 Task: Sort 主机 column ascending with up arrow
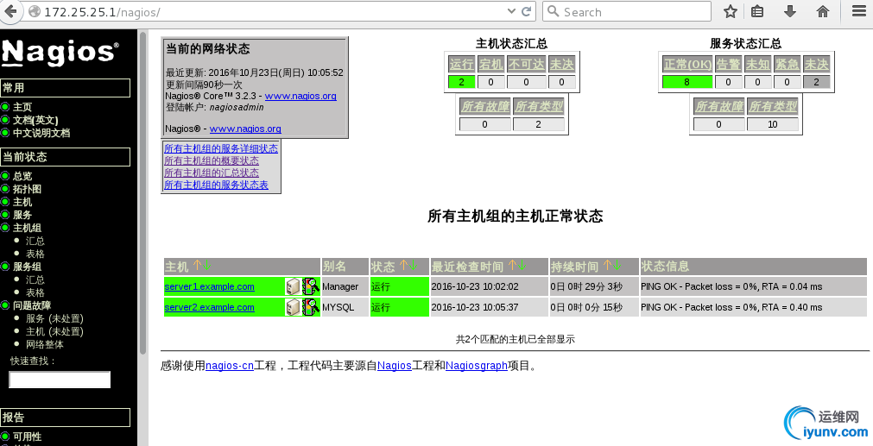click(x=197, y=266)
